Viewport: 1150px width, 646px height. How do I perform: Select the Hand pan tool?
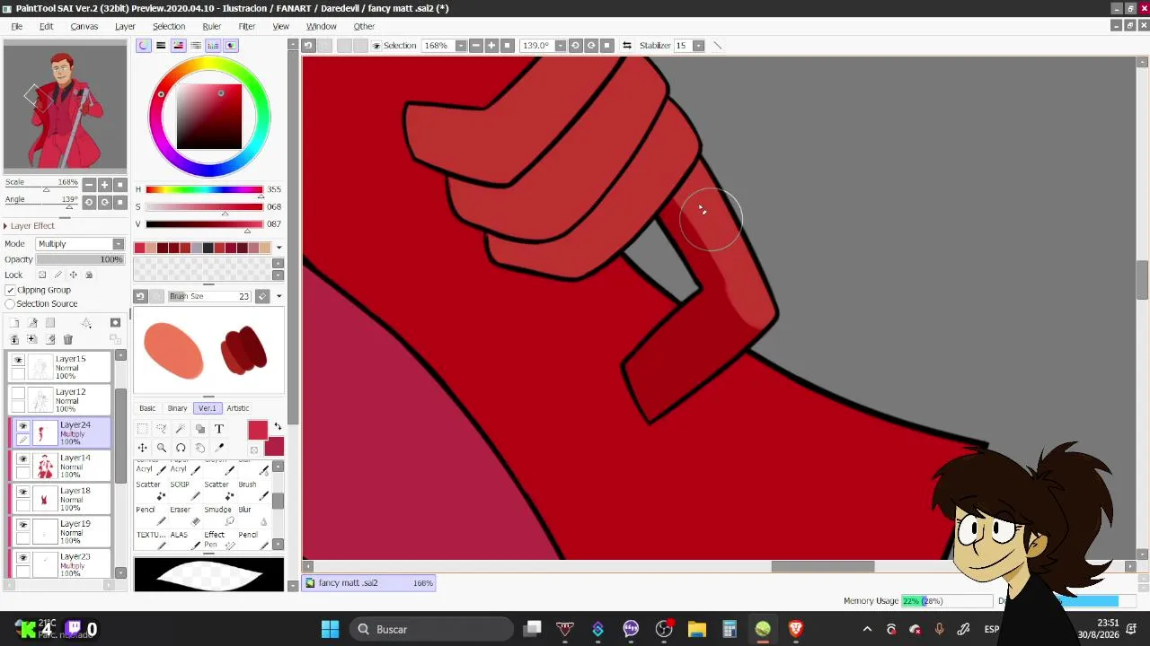pyautogui.click(x=199, y=448)
